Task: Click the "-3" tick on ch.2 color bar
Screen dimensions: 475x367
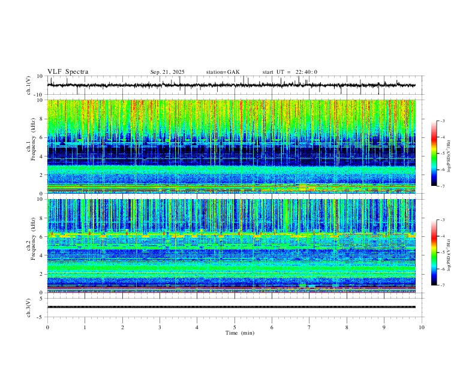Action: click(442, 220)
